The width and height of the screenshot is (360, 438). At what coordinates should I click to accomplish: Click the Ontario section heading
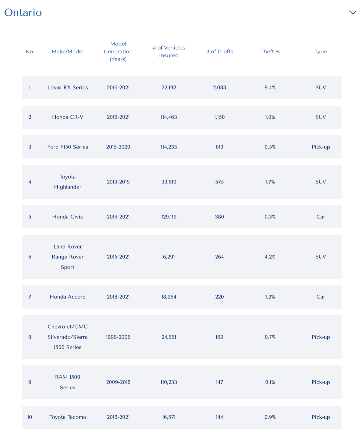tap(23, 12)
